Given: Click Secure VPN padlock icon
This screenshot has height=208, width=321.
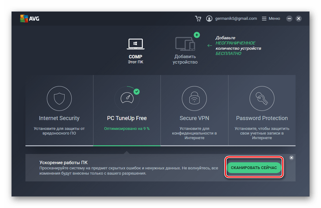Looking at the screenshot, I should point(194,98).
